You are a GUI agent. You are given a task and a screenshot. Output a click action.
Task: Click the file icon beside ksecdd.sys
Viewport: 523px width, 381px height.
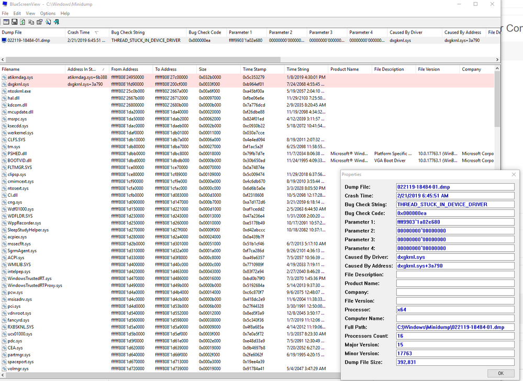4,126
